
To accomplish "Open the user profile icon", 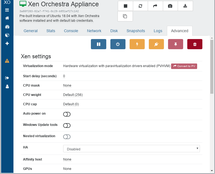I will tap(7, 87).
